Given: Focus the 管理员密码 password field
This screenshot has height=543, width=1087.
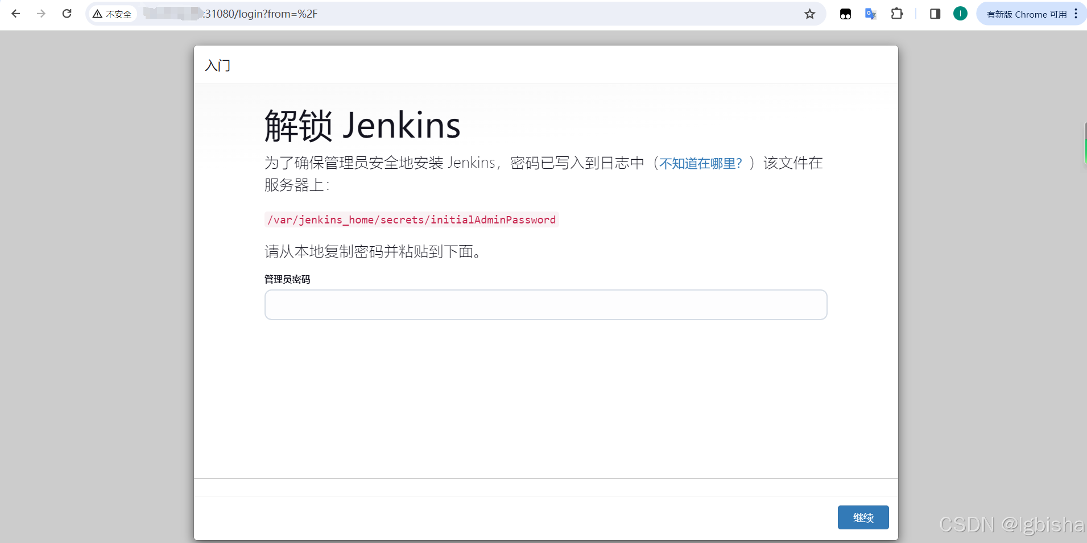Looking at the screenshot, I should [x=545, y=305].
